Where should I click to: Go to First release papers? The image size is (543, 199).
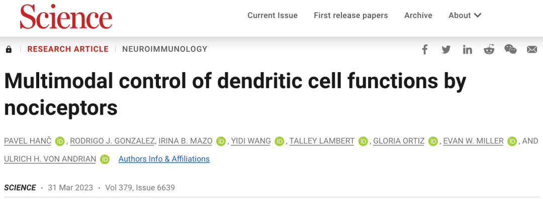coord(351,16)
